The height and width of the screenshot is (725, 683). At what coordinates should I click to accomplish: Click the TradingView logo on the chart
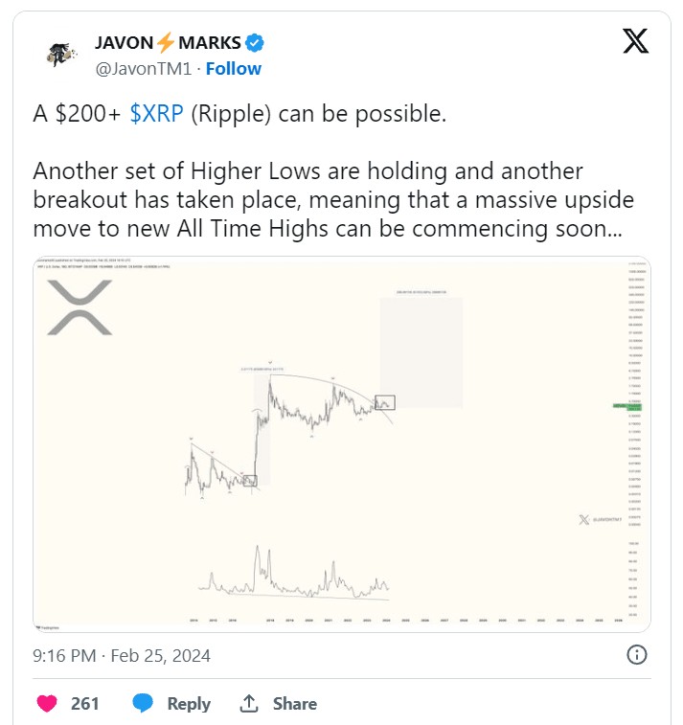pos(50,625)
